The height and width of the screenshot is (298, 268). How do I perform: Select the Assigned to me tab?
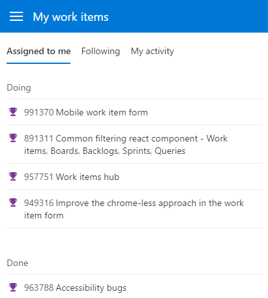point(38,52)
